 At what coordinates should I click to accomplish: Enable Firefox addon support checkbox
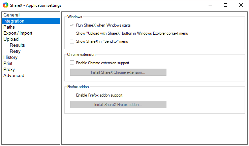tap(72, 95)
